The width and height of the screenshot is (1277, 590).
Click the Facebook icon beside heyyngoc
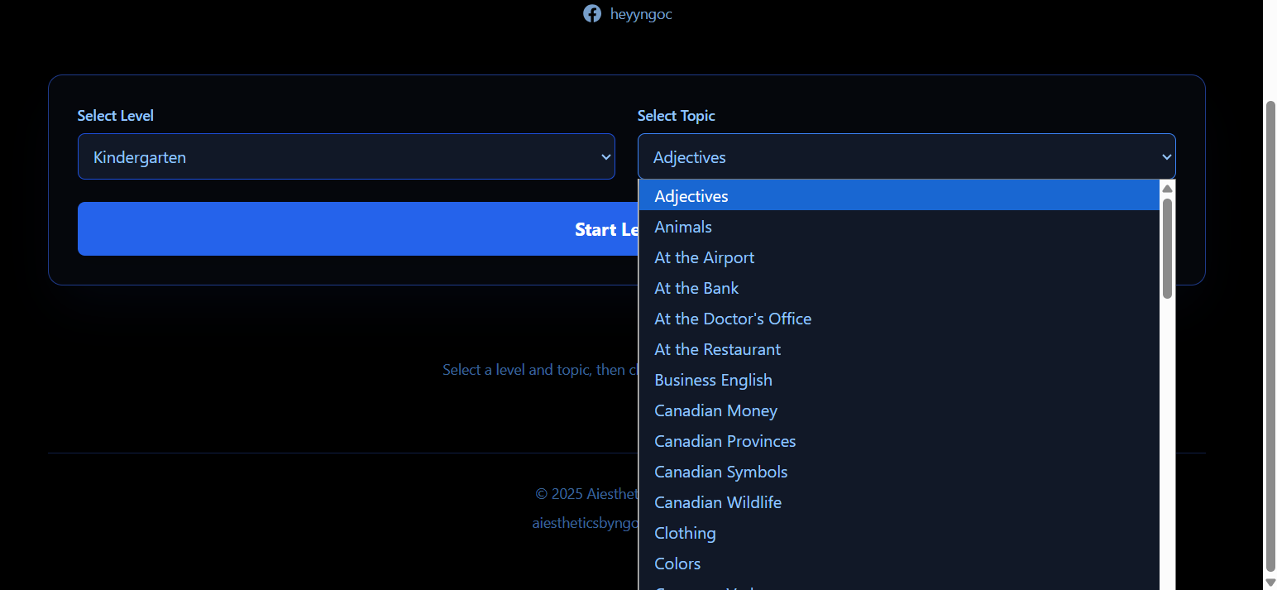pyautogui.click(x=592, y=13)
